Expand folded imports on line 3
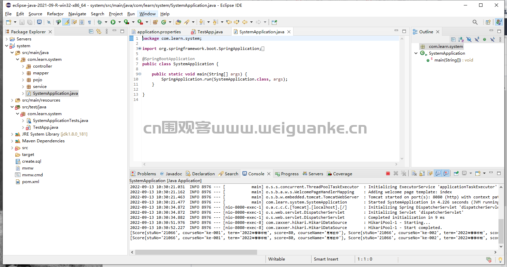This screenshot has width=507, height=267. click(140, 49)
